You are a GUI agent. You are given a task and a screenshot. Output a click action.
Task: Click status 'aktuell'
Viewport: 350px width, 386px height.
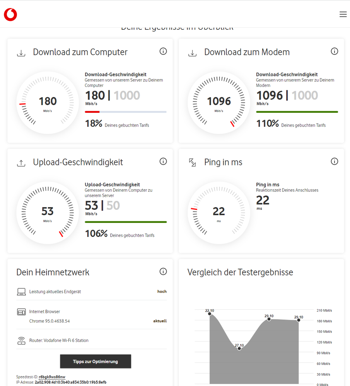click(x=160, y=321)
